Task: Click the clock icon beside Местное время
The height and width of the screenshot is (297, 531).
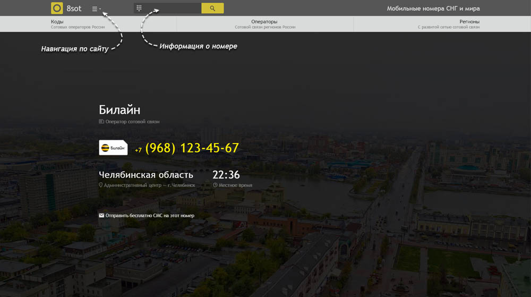Action: 215,185
